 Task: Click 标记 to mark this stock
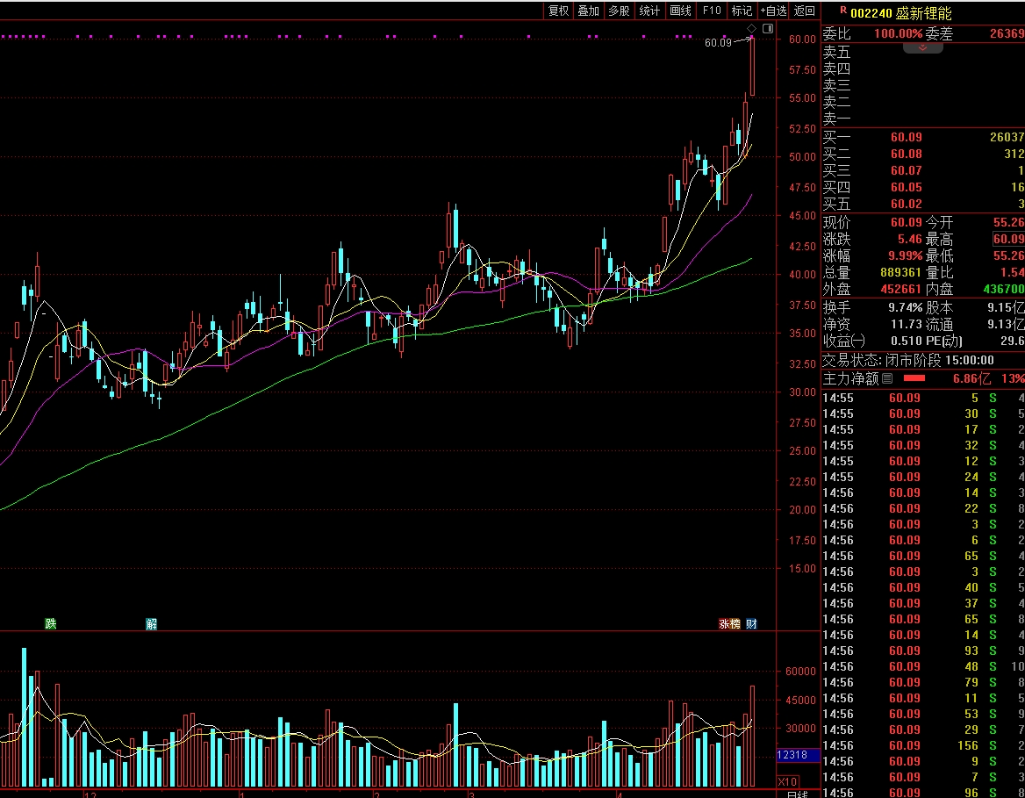(742, 11)
